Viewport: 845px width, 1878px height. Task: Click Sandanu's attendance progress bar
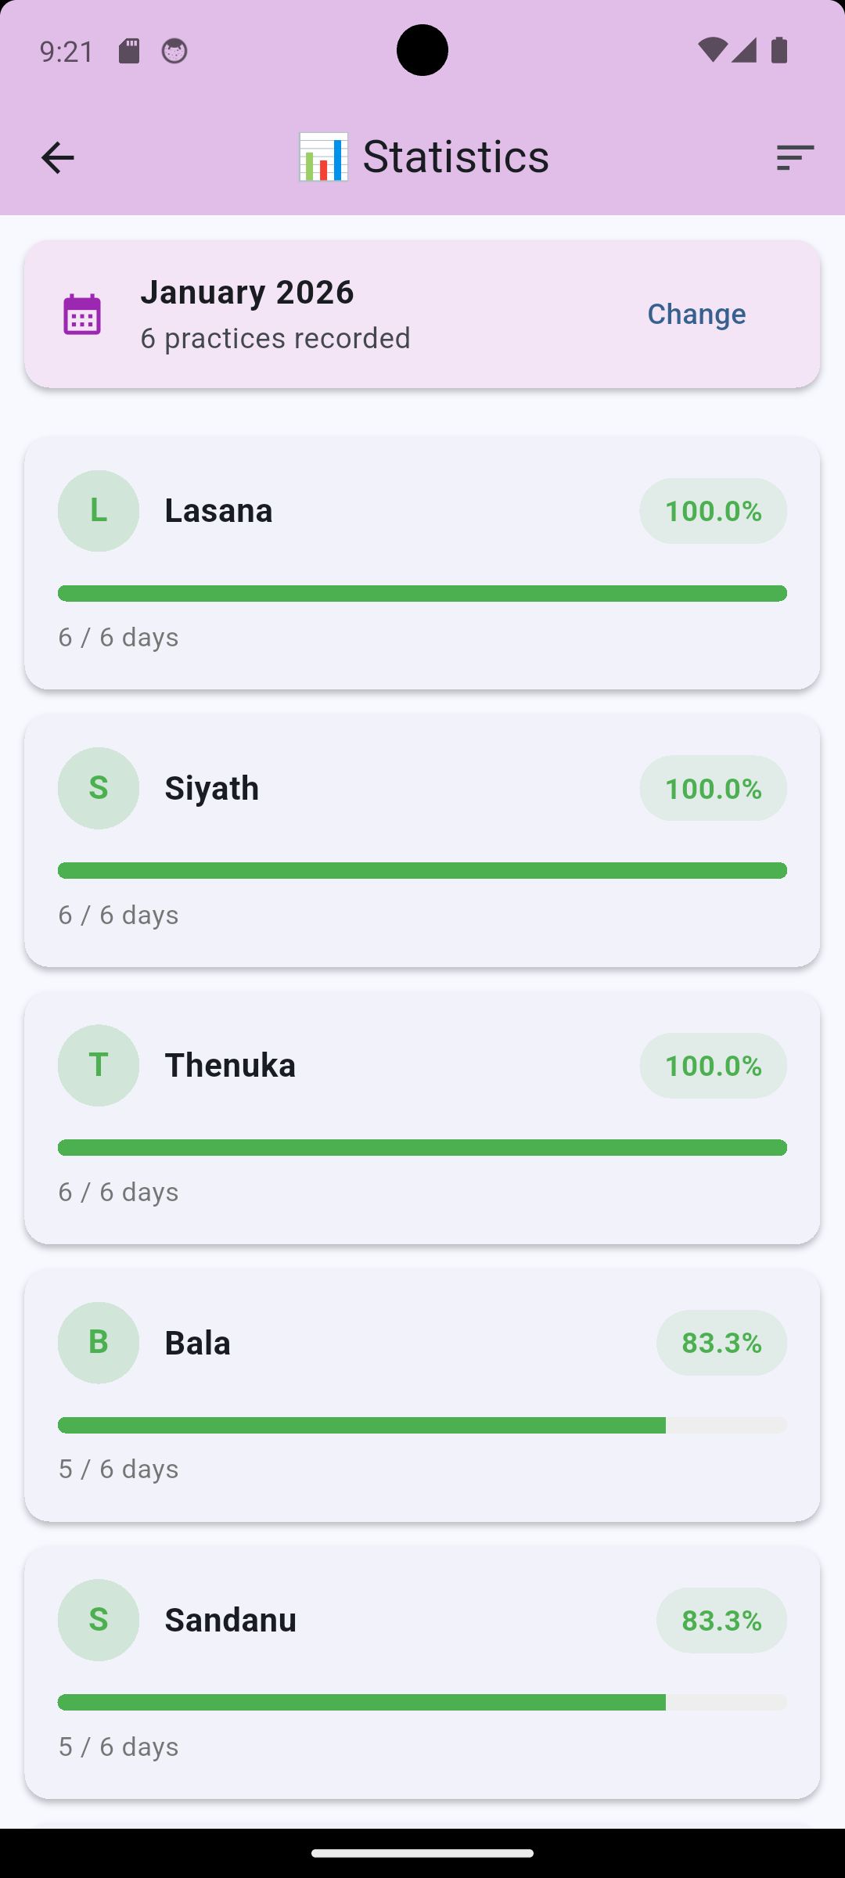tap(422, 1703)
